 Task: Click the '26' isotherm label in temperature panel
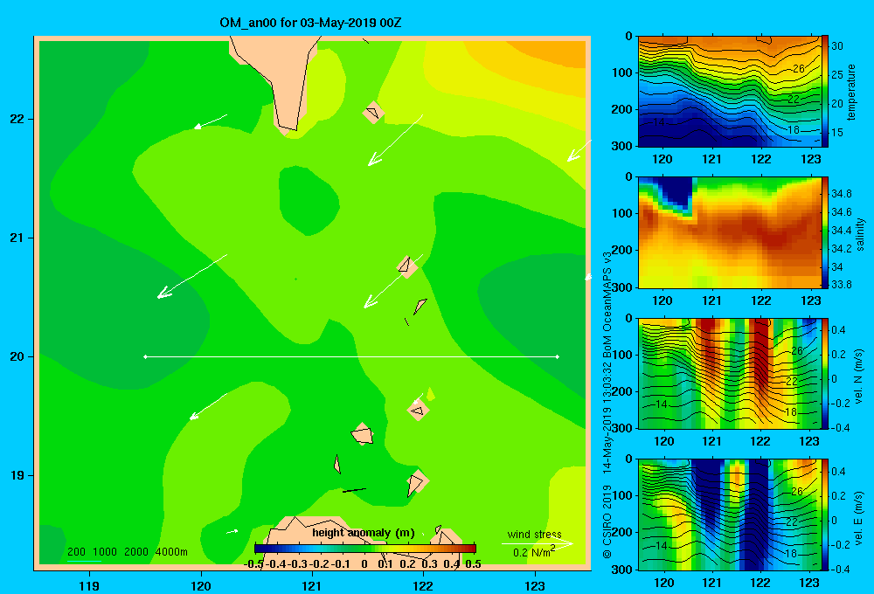[x=798, y=68]
